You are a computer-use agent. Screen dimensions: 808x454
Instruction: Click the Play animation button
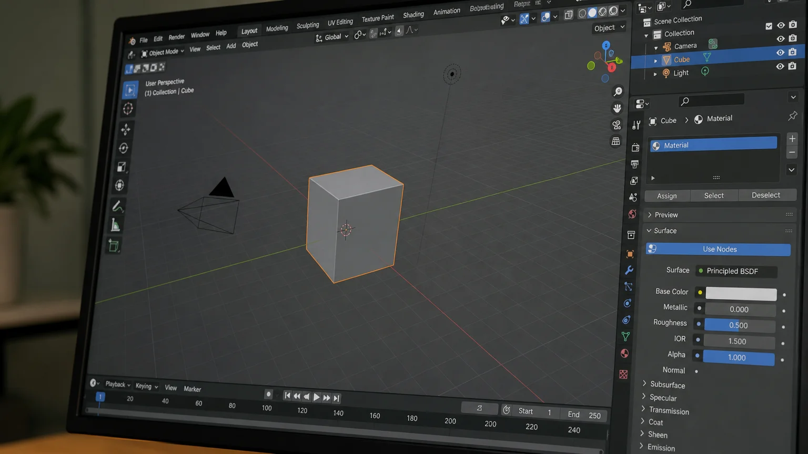[x=316, y=397]
